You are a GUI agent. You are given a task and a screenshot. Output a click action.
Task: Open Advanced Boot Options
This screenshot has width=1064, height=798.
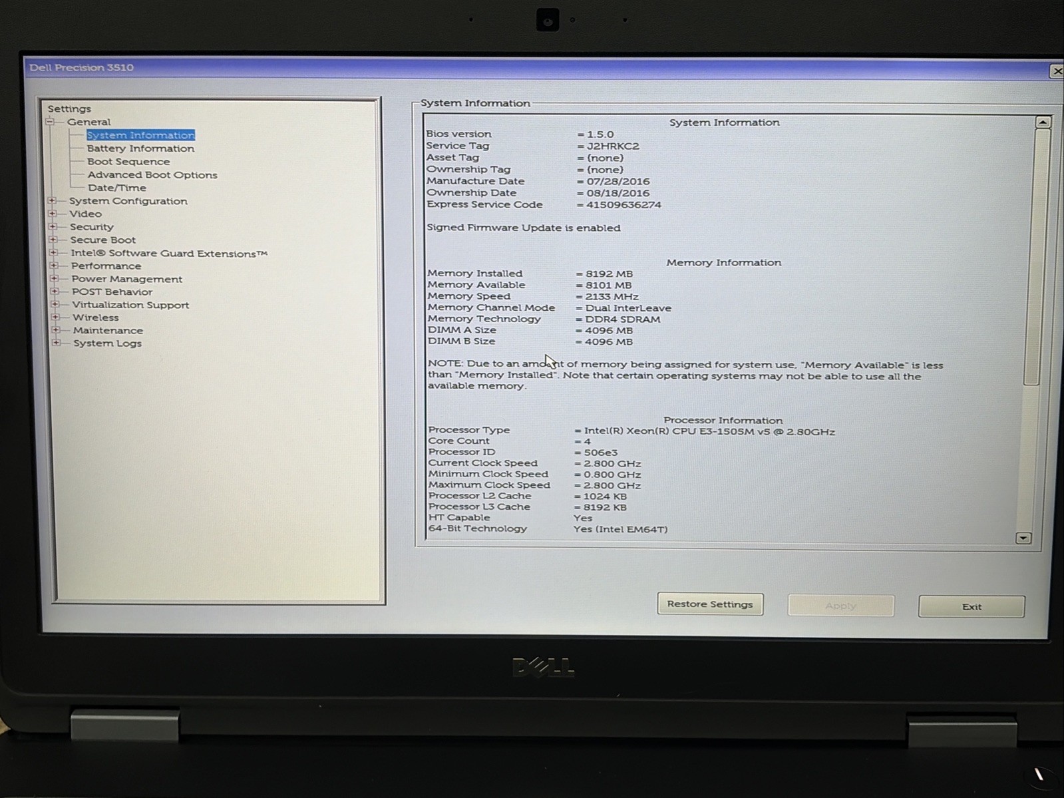click(x=152, y=175)
